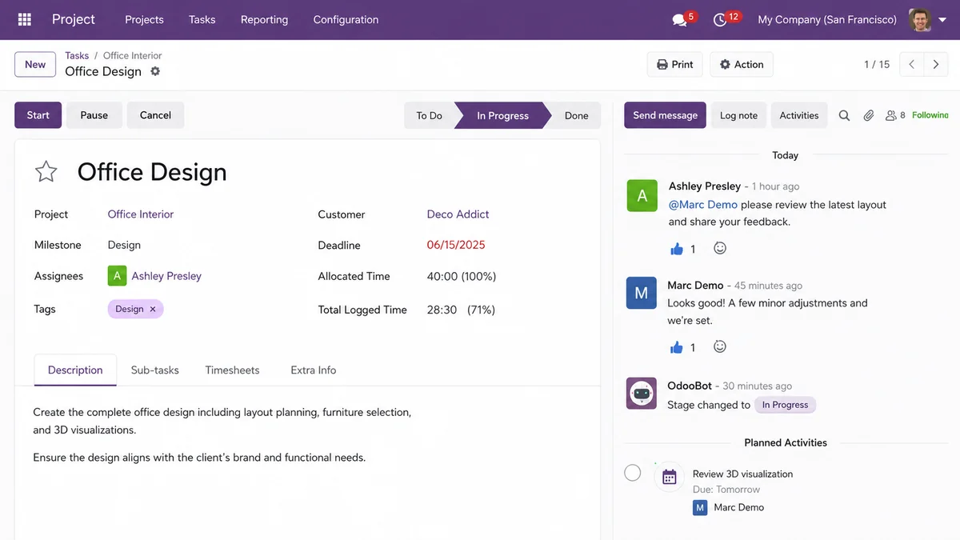Click Marc Demo's blue avatar in the chatter
The image size is (960, 540).
pyautogui.click(x=642, y=294)
